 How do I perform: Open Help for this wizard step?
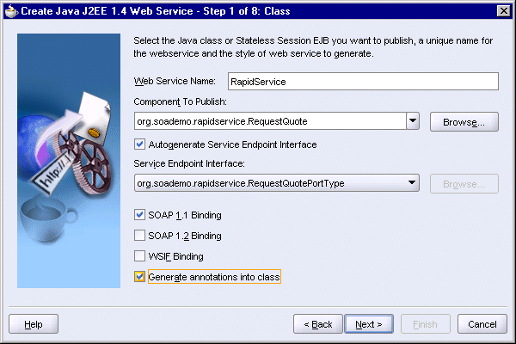(x=34, y=324)
